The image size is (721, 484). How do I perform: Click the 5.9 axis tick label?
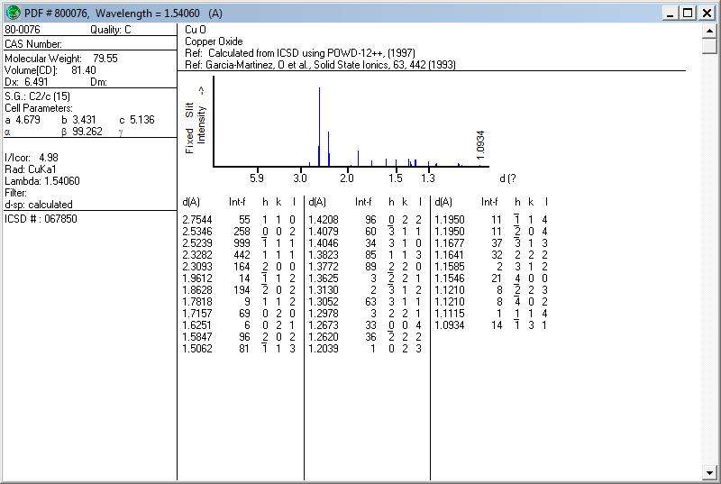tap(257, 178)
